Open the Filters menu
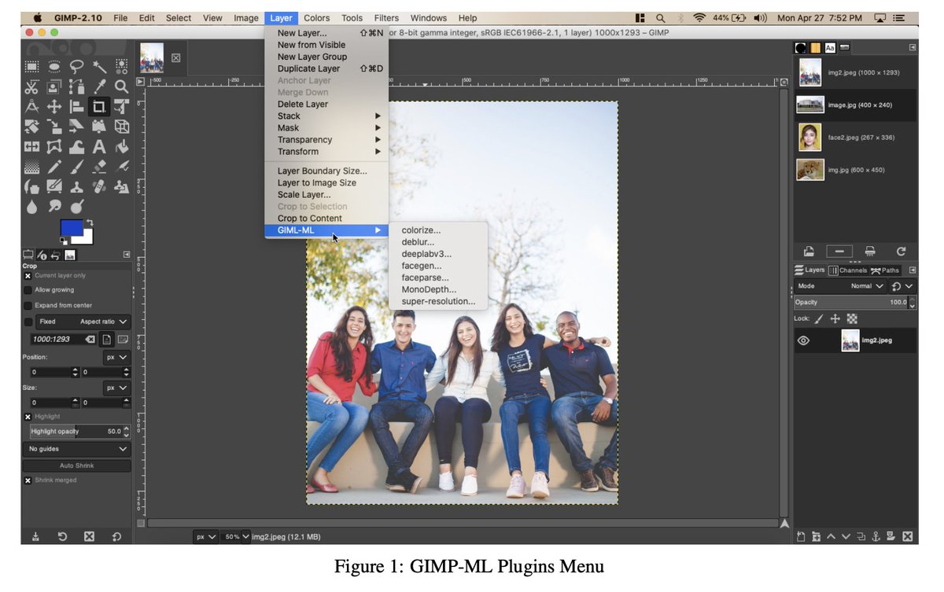Screen dimensions: 944x592 pyautogui.click(x=386, y=18)
